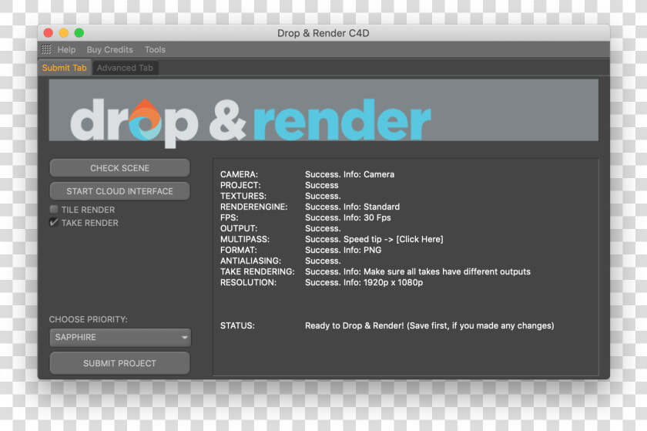The image size is (647, 431).
Task: Select the text 'Success. Info: Camera'
Action: [x=350, y=174]
